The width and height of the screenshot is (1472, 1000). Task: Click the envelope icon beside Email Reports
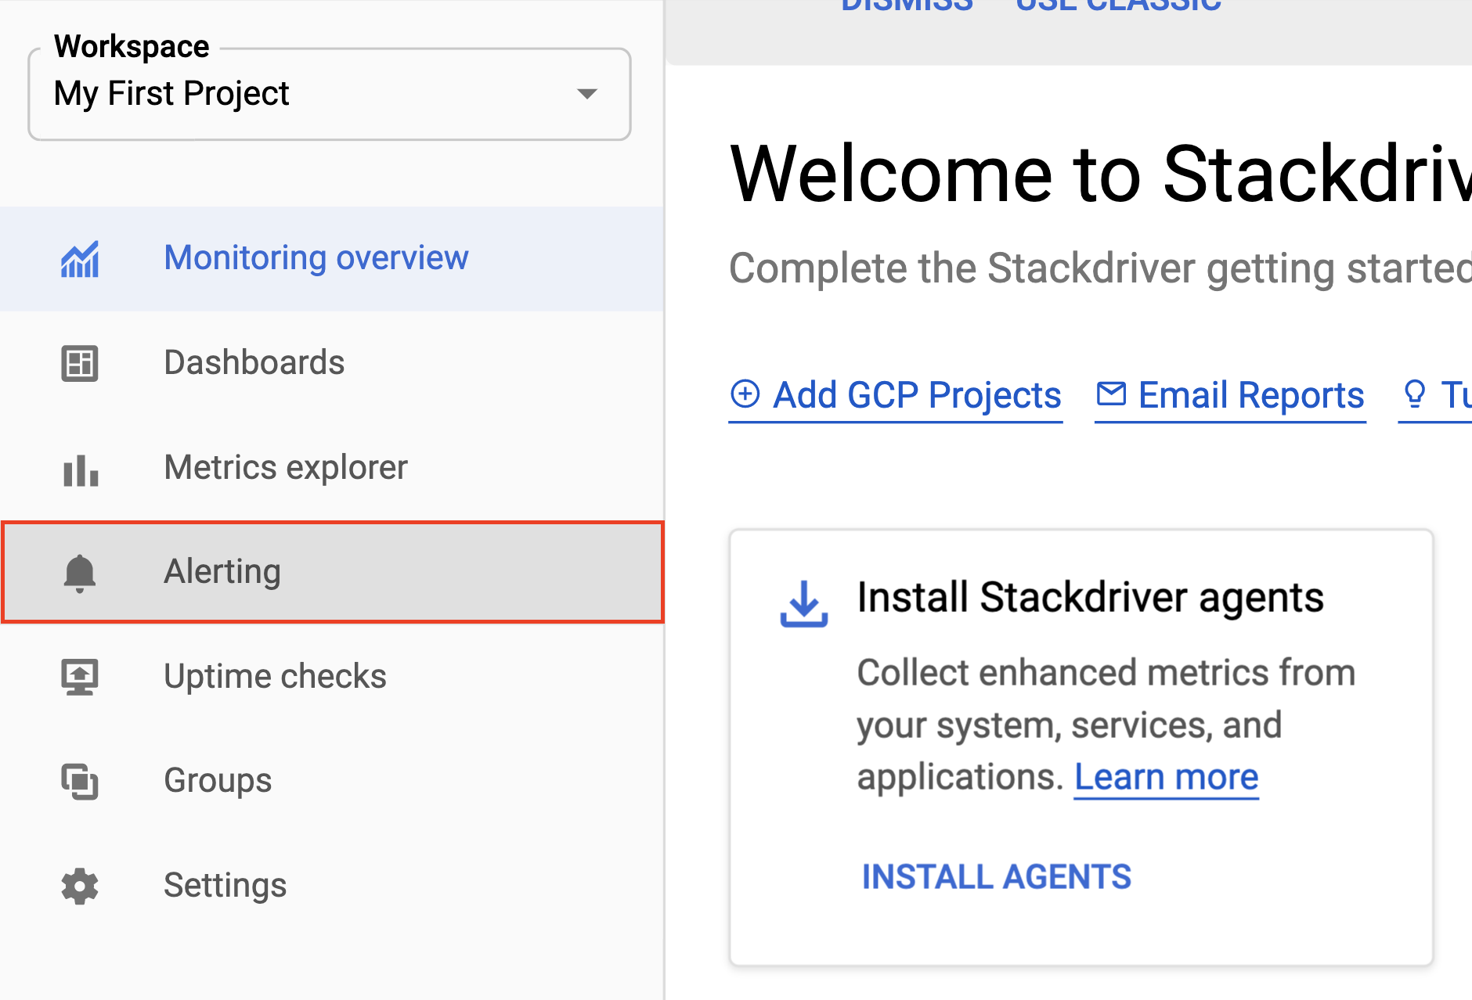click(x=1111, y=394)
